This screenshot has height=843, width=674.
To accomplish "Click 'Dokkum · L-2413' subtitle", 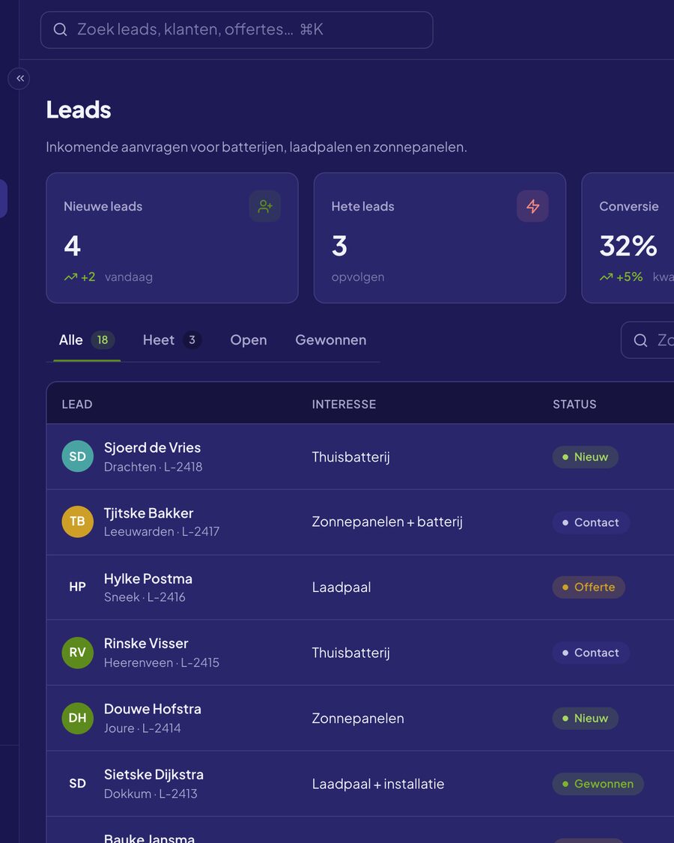I will point(151,794).
